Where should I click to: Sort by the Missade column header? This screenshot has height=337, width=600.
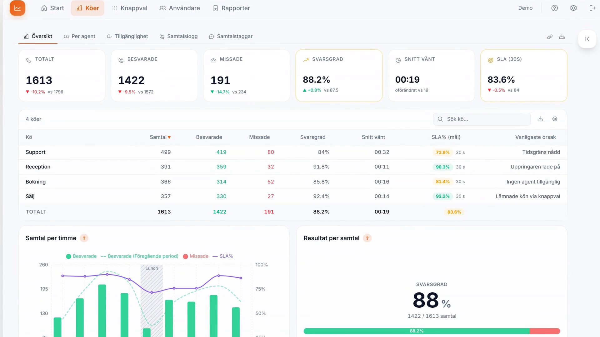(x=259, y=137)
